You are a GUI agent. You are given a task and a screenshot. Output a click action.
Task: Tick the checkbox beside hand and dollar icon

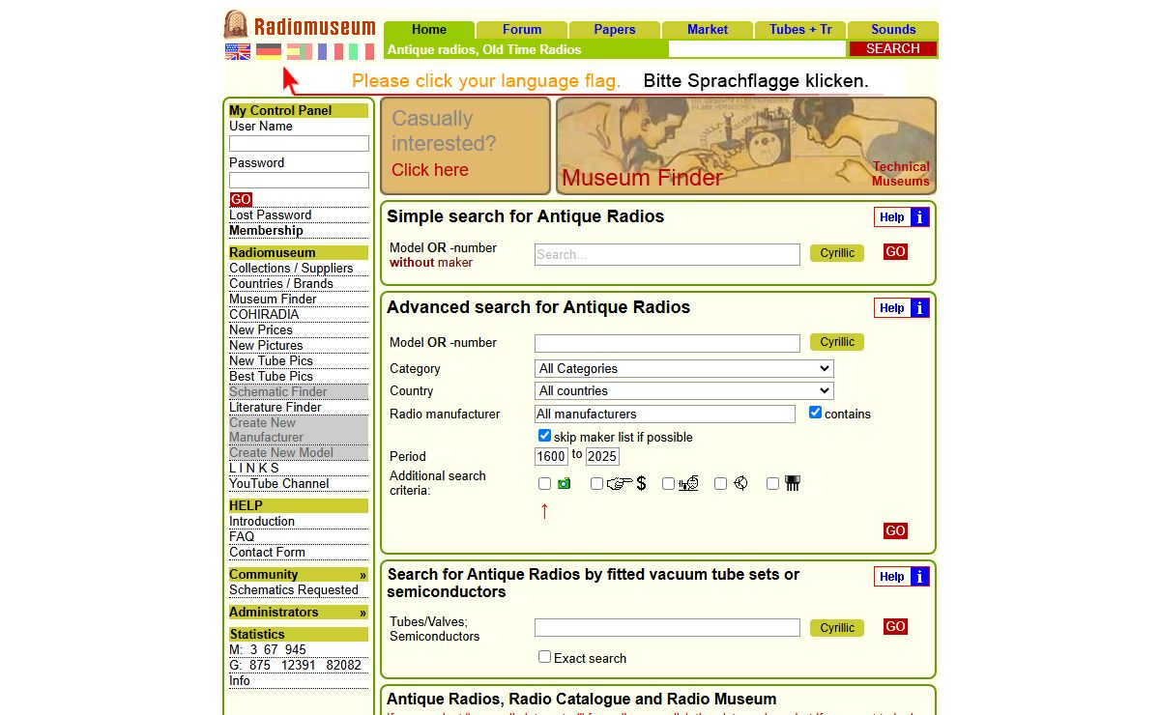point(596,484)
